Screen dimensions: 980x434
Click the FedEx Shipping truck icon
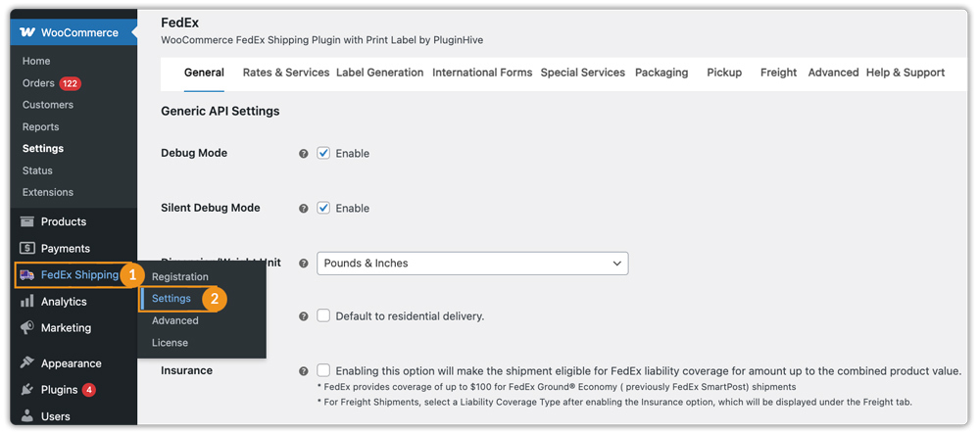point(27,275)
